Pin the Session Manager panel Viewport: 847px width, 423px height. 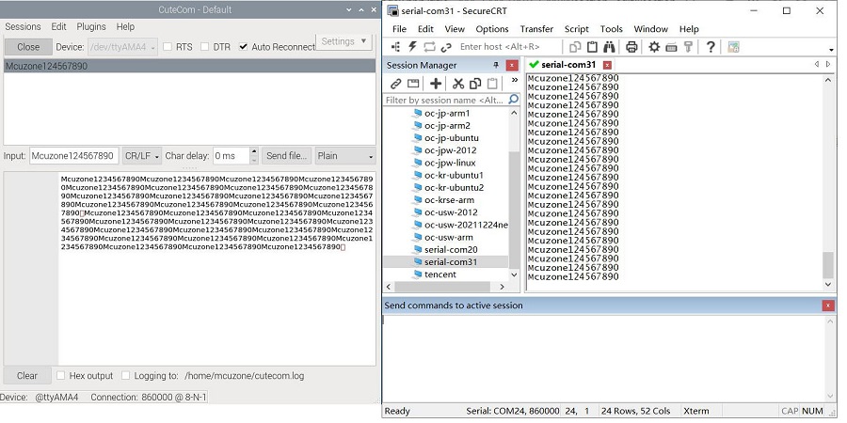click(496, 65)
